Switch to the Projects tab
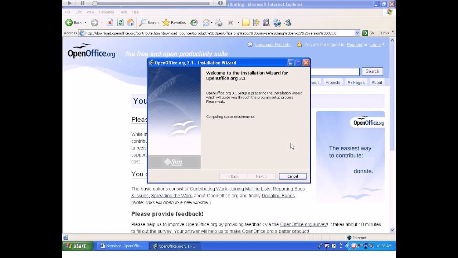458x258 pixels. pos(333,82)
